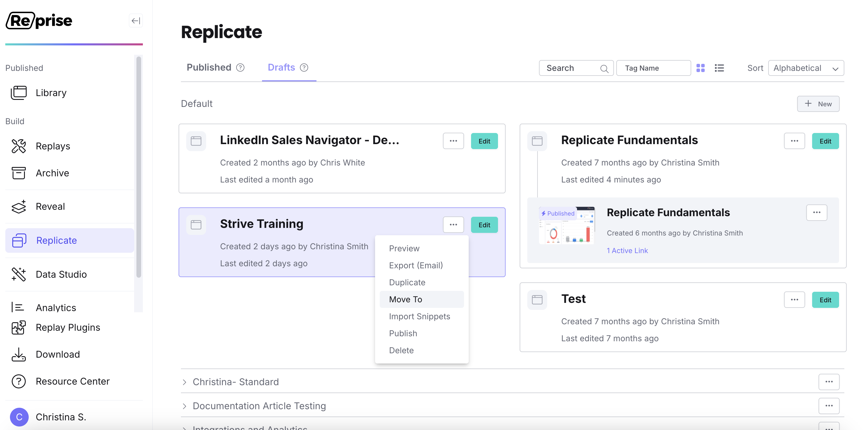
Task: Click the LinkedIn Sales Navigator title
Action: click(310, 140)
